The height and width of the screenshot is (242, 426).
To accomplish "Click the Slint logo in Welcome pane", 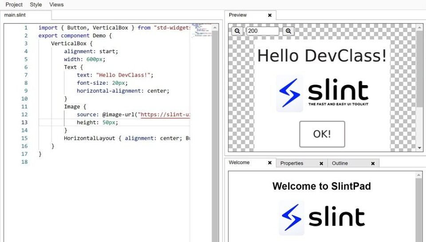I will click(x=322, y=218).
